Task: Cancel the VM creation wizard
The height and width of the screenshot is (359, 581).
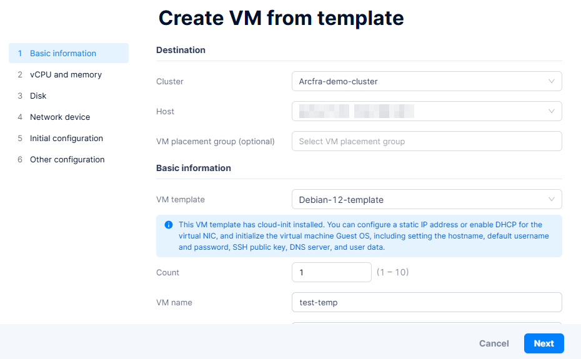Action: pyautogui.click(x=494, y=343)
